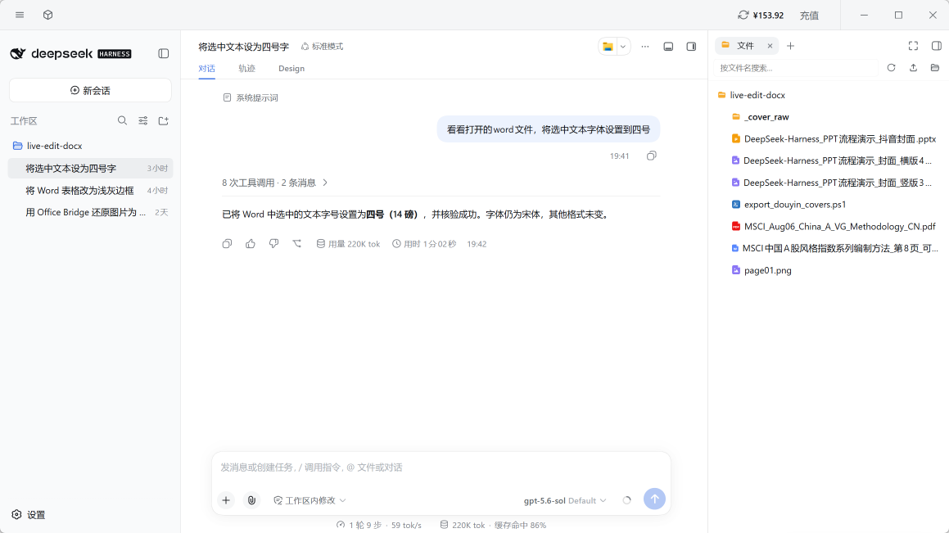
Task: Click the open-folder button in header
Action: (x=608, y=47)
